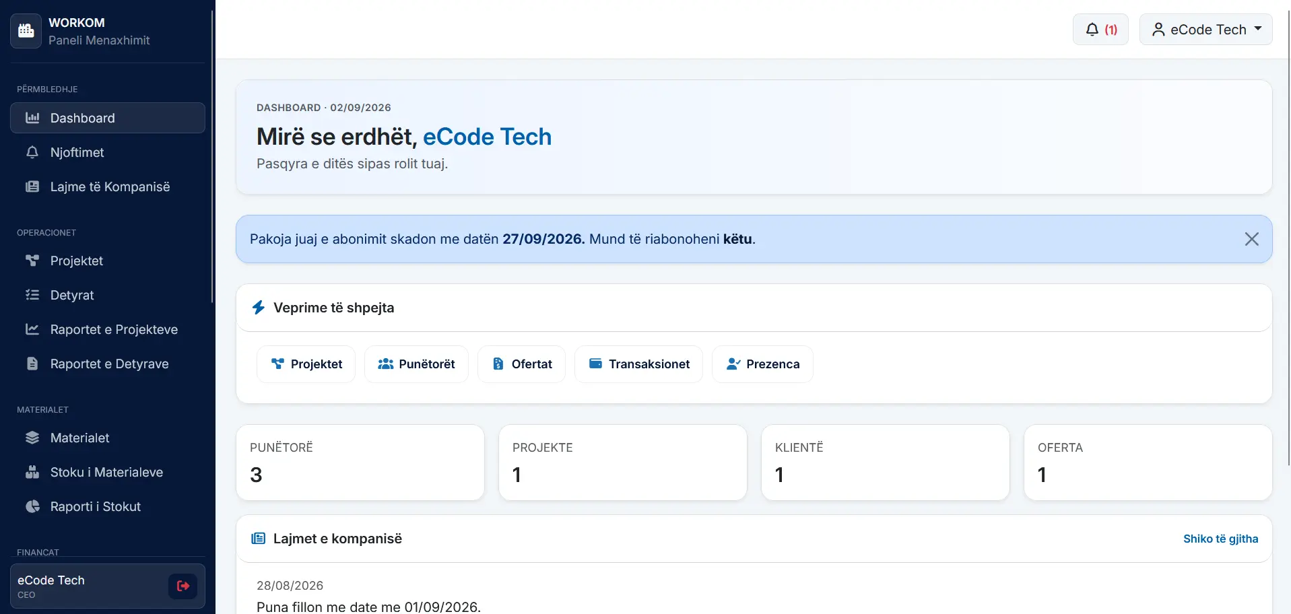Open the KLIENTË stat card

pos(886,463)
